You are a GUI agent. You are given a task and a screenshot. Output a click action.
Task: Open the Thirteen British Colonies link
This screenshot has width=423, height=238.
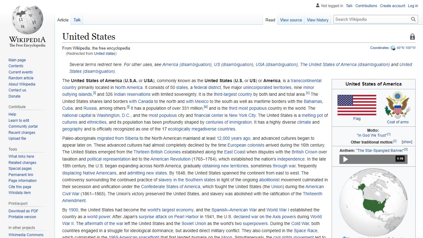click(x=157, y=152)
